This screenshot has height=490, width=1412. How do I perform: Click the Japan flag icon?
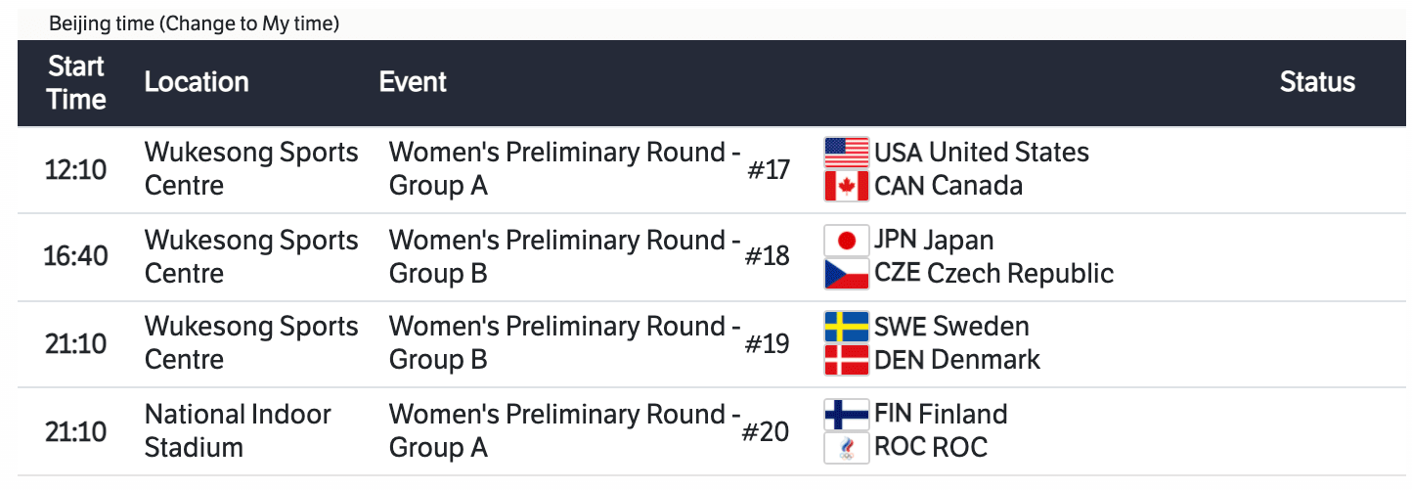point(846,241)
